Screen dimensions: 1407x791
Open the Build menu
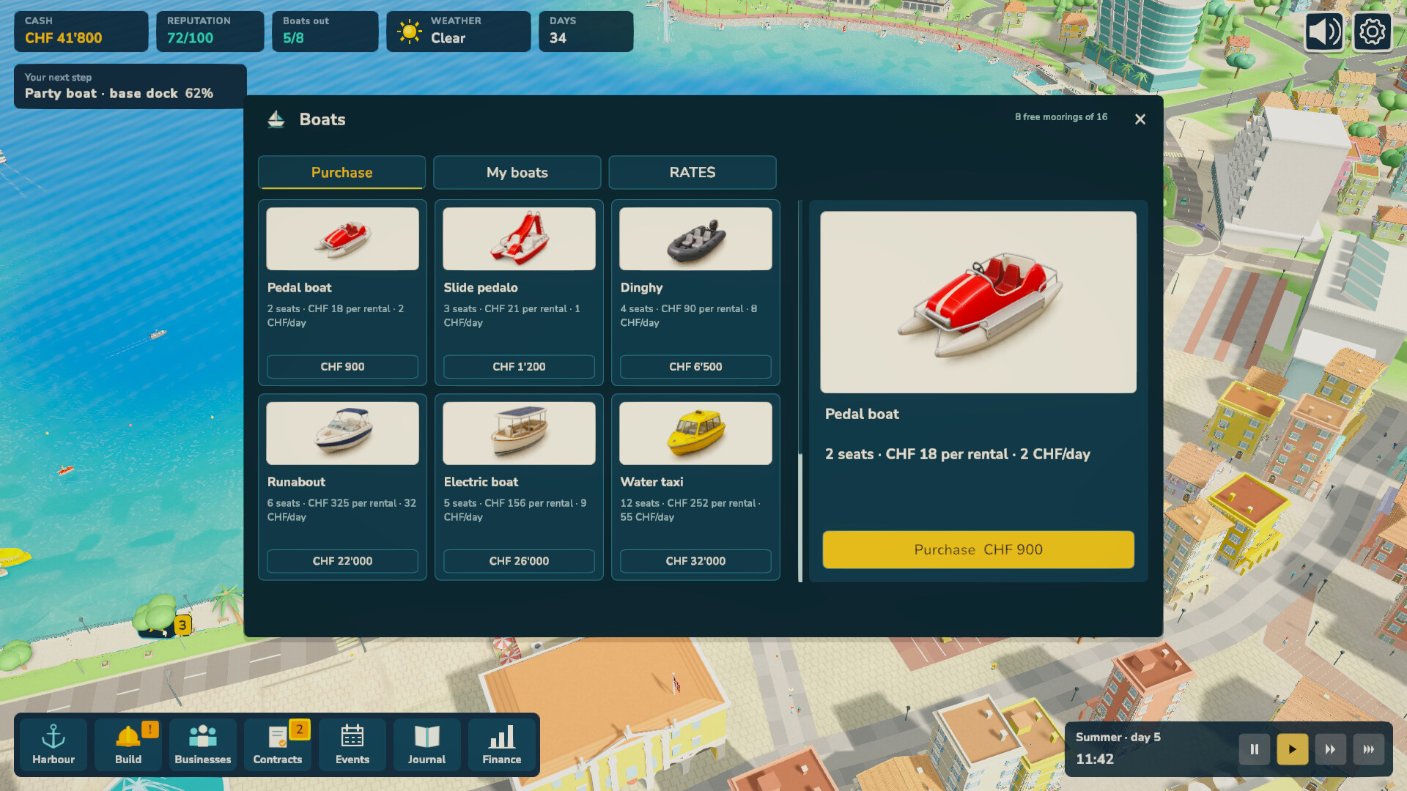128,745
